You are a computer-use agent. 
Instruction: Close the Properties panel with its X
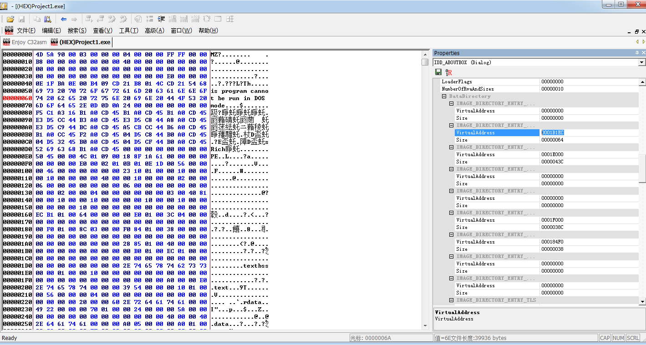coord(643,53)
